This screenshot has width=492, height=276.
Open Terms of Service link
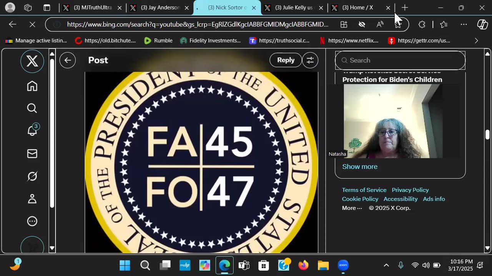point(364,190)
